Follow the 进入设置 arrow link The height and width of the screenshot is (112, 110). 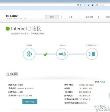pos(99,106)
